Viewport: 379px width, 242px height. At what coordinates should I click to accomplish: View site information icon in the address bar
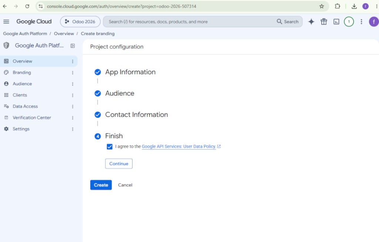[x=41, y=6]
